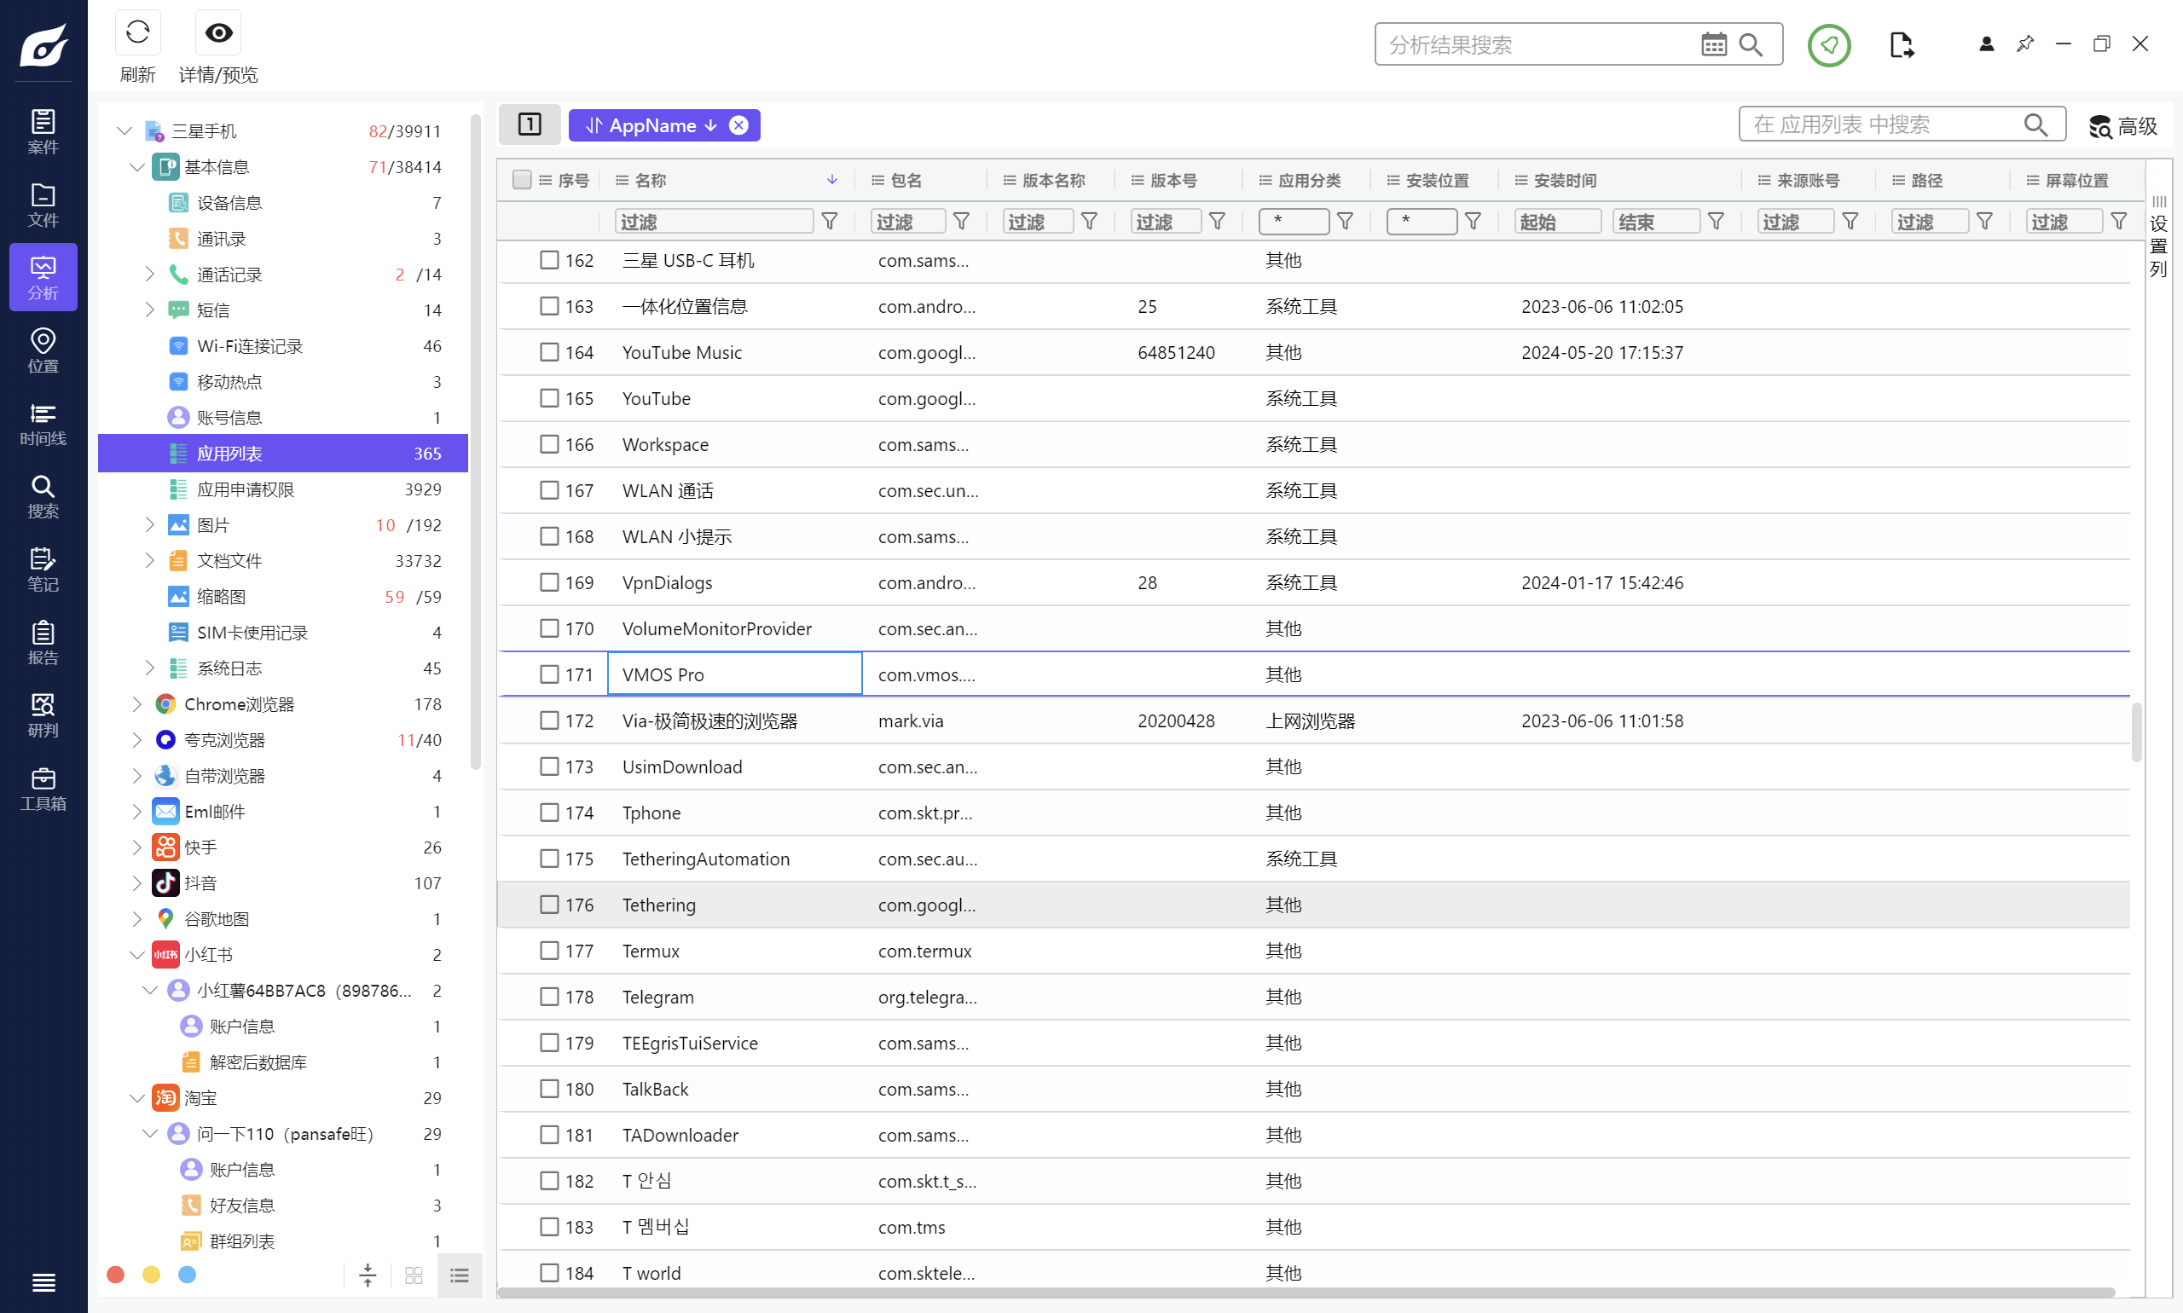The image size is (2183, 1313).
Task: Expand the 通话记录 tree node
Action: point(149,275)
